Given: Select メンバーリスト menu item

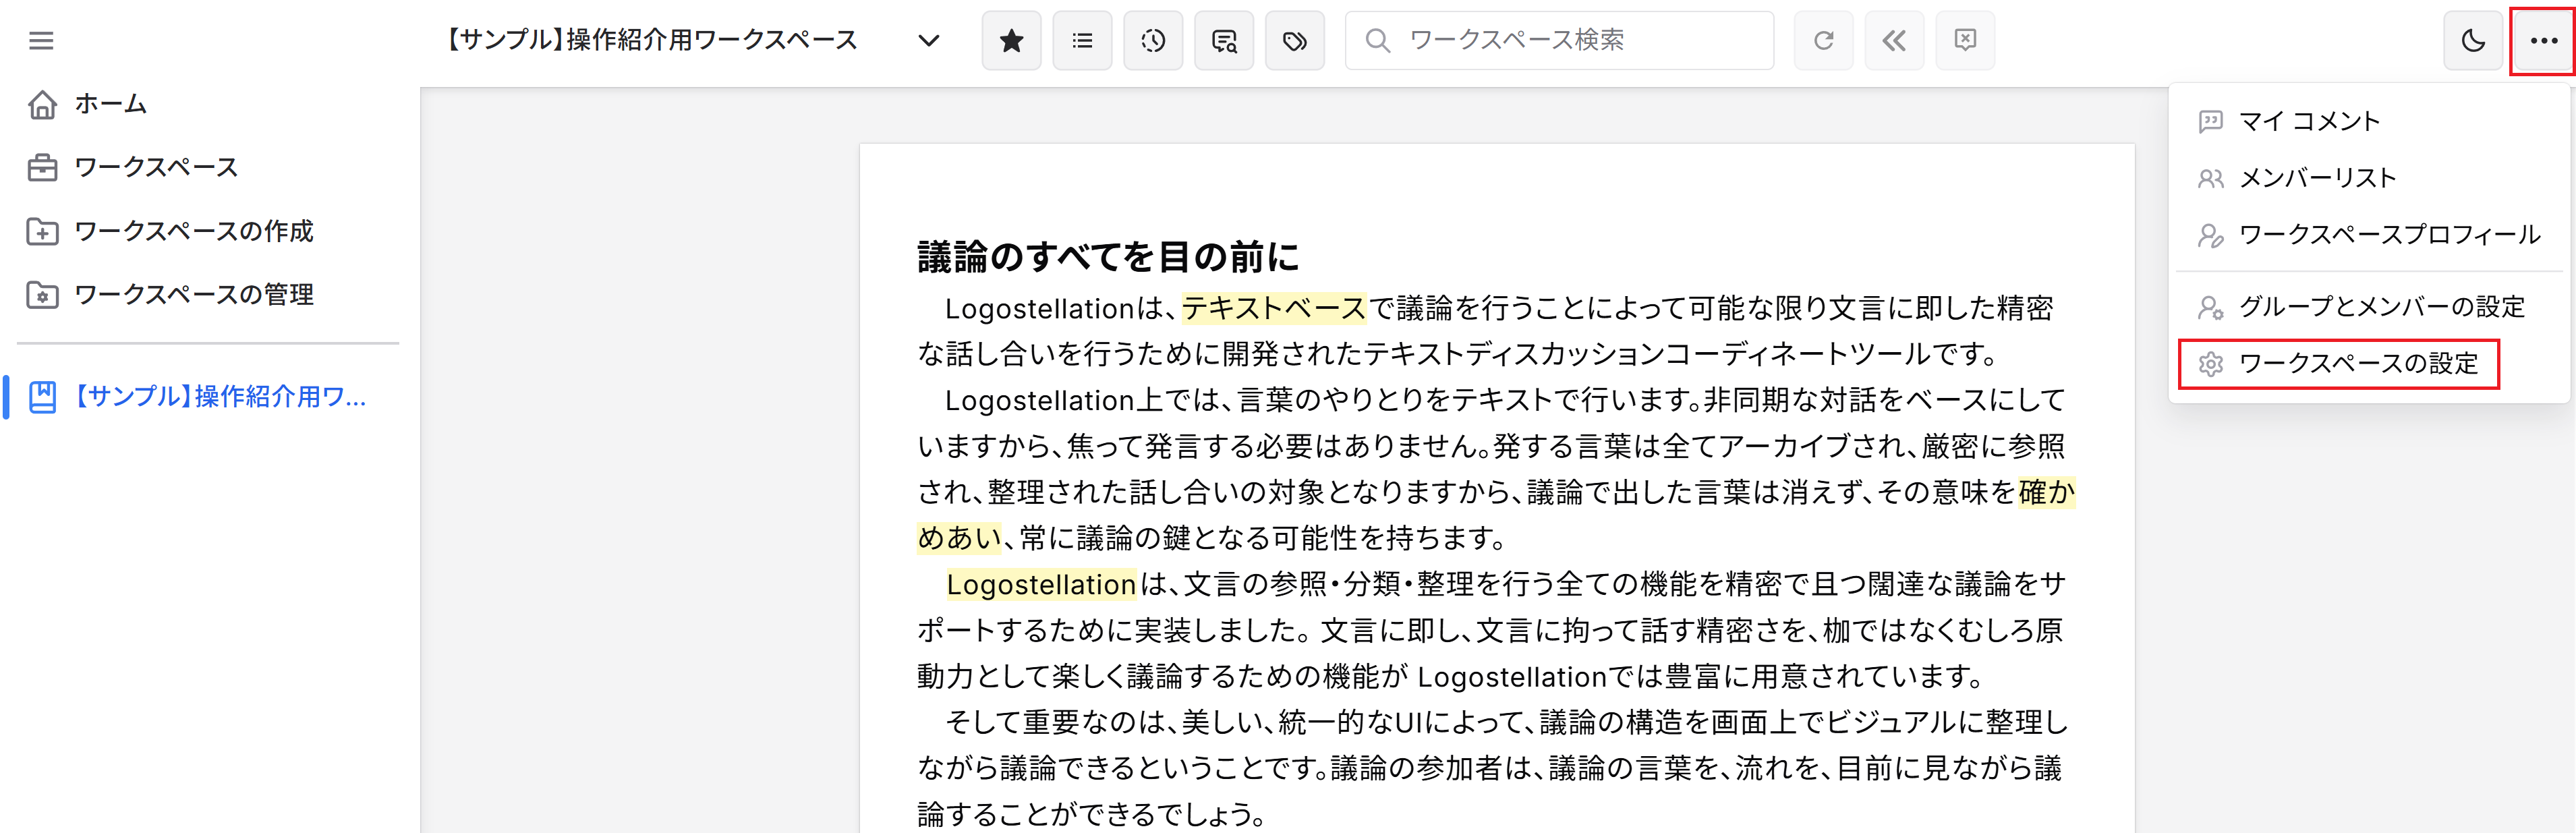Looking at the screenshot, I should [x=2370, y=178].
